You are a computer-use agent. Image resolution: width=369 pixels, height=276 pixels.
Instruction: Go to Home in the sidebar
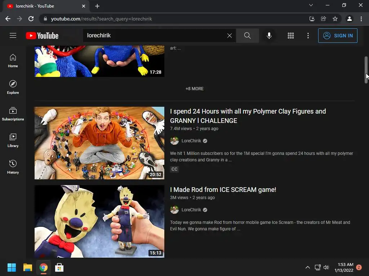coord(13,61)
